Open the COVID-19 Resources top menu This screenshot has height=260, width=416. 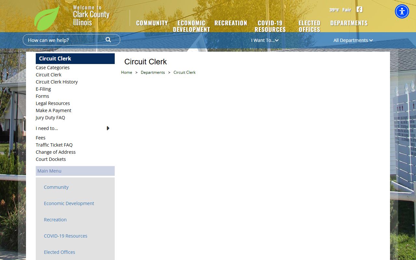270,26
